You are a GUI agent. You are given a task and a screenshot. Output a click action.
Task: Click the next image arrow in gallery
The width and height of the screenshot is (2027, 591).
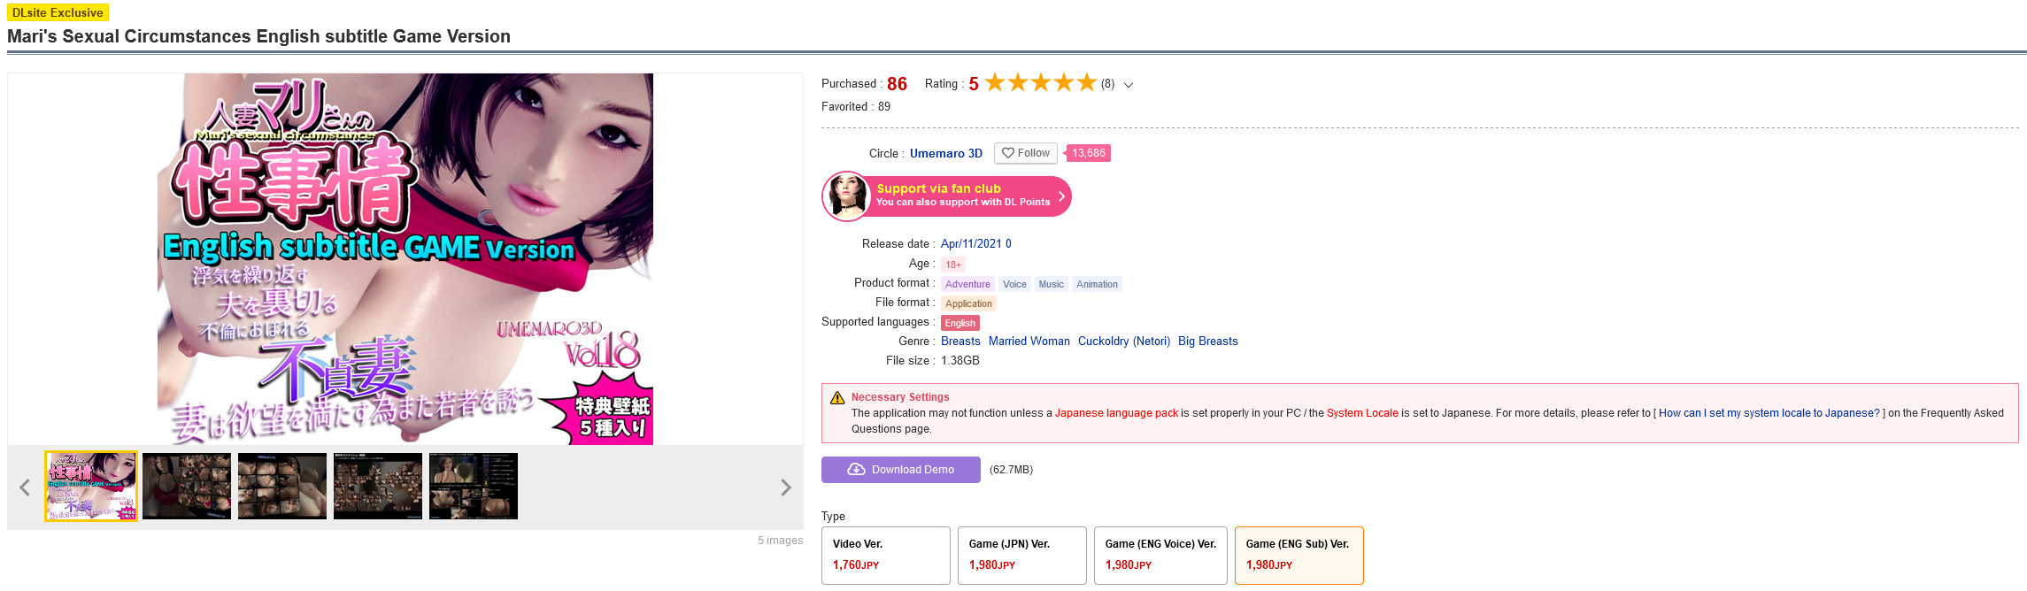coord(786,487)
